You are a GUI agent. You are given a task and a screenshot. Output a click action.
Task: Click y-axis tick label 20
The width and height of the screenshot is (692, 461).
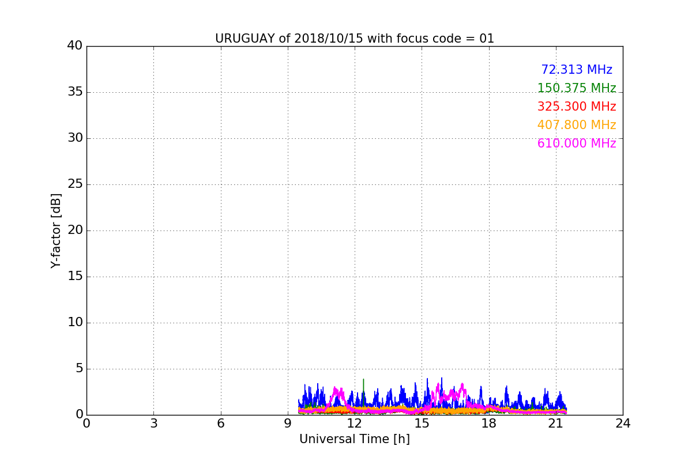(x=75, y=231)
